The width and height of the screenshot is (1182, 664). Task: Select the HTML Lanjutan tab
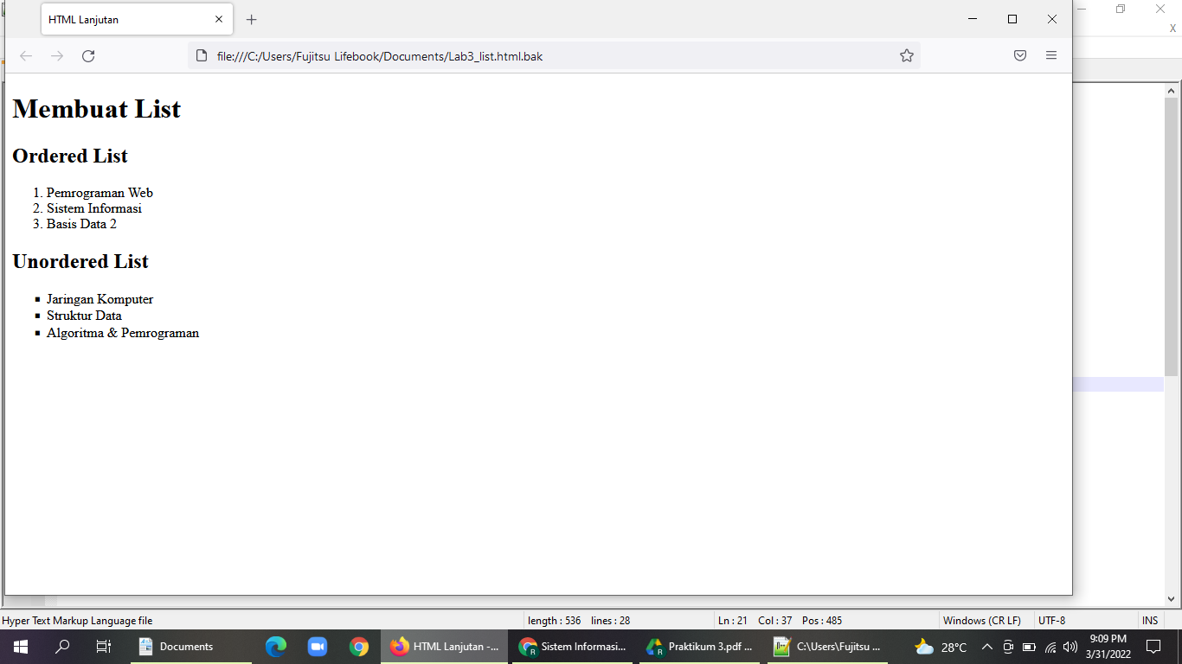[137, 19]
